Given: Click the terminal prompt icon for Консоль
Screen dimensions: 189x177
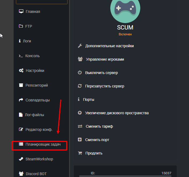Looking at the screenshot, I should [21, 56].
